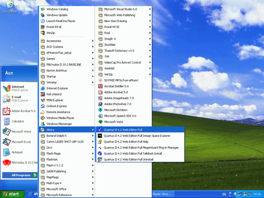Open the eFinanceThai_setup folder
The height and width of the screenshot is (198, 264).
coord(67,53)
